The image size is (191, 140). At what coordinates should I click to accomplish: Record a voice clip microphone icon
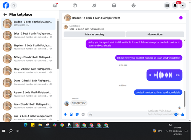[65, 115]
